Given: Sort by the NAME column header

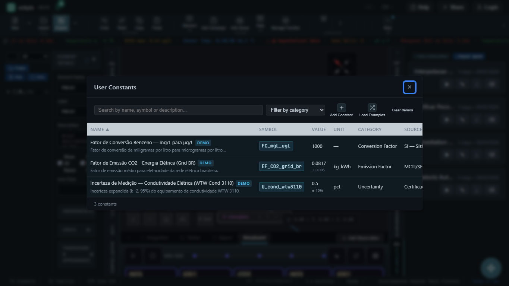Looking at the screenshot, I should tap(100, 130).
